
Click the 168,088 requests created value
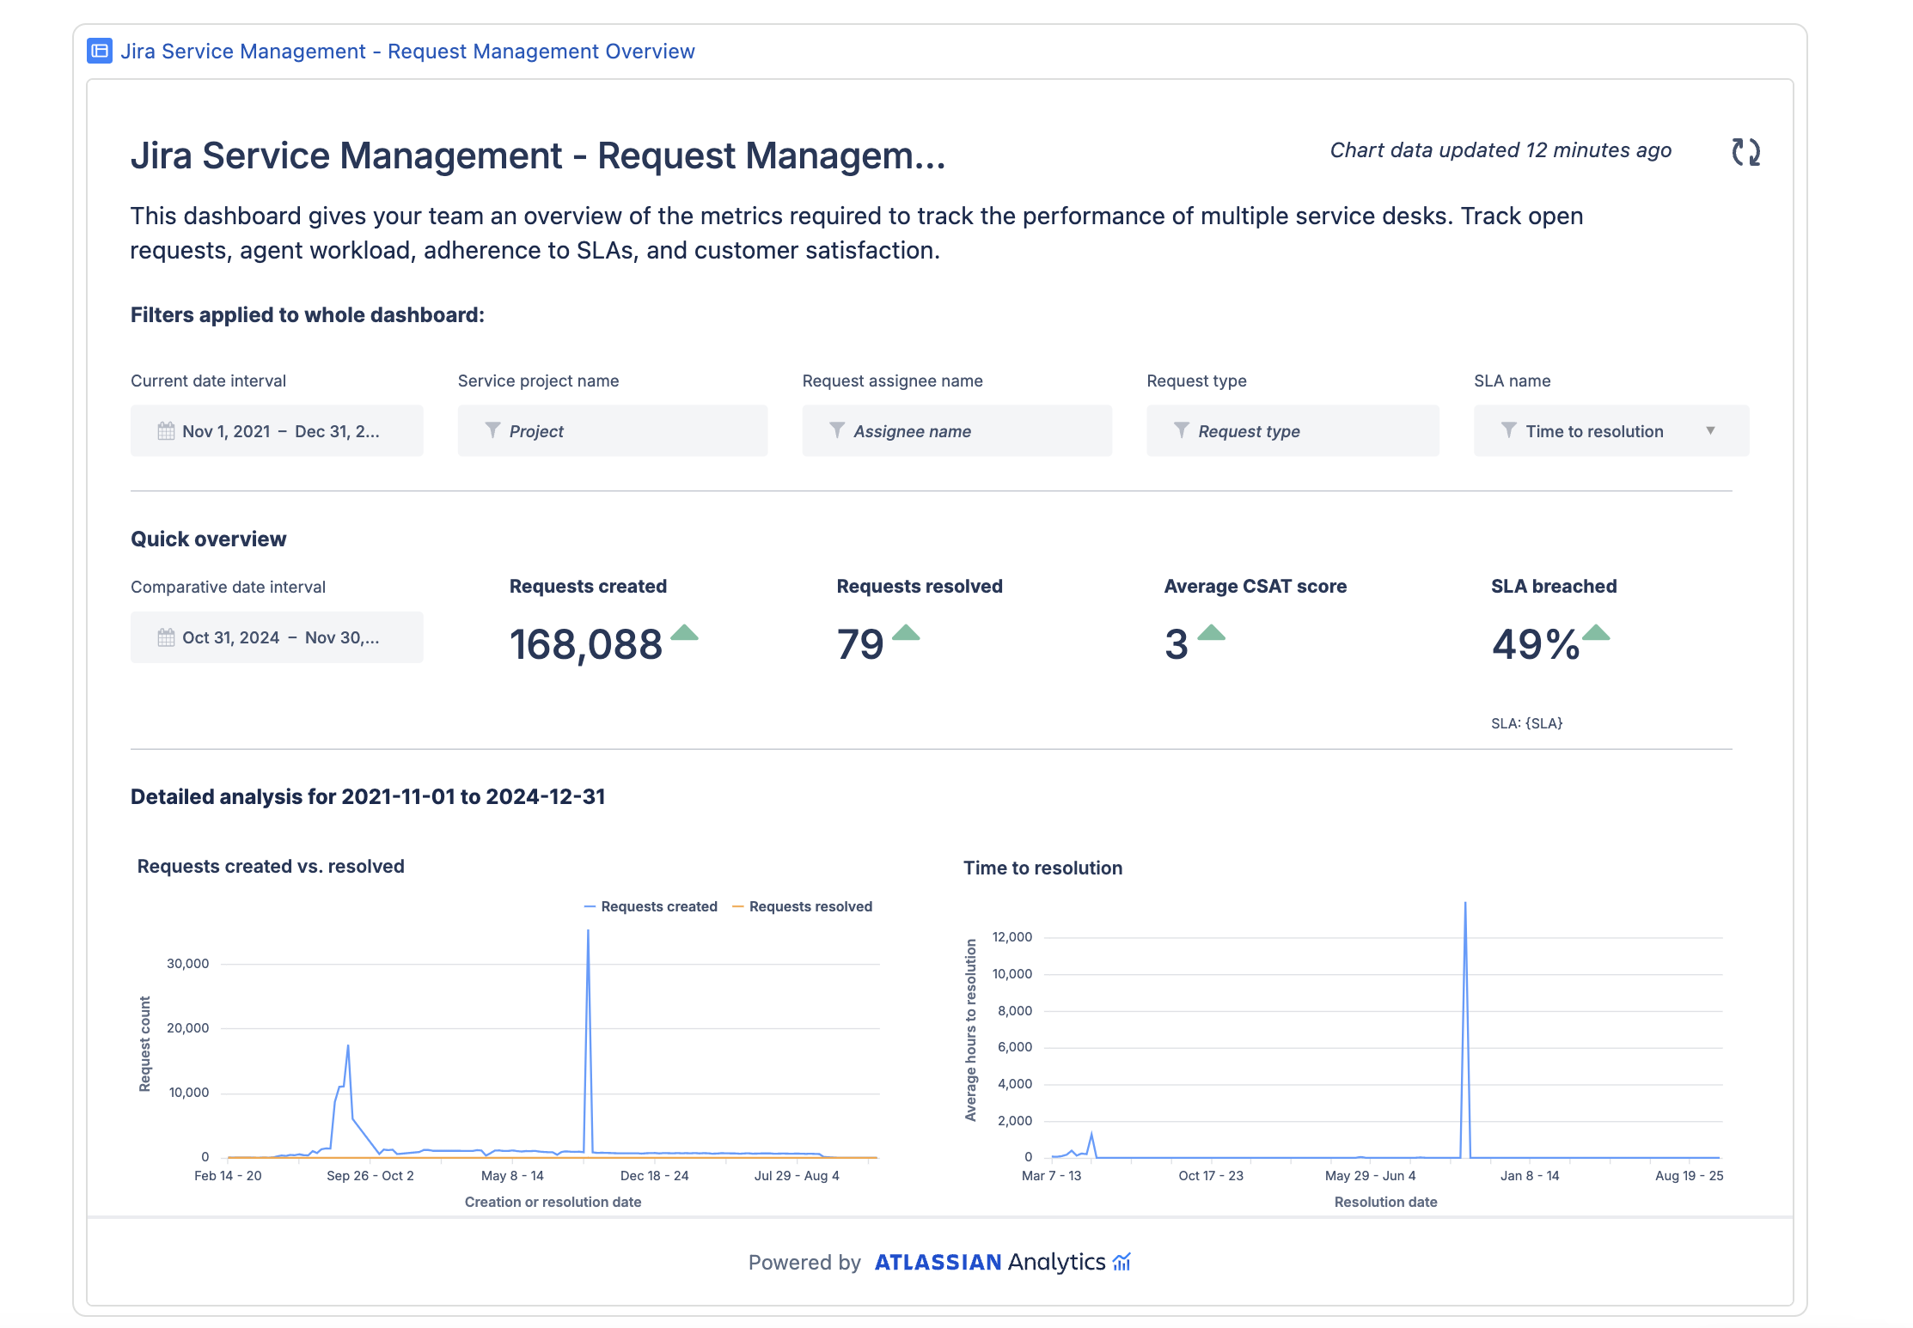pyautogui.click(x=586, y=645)
